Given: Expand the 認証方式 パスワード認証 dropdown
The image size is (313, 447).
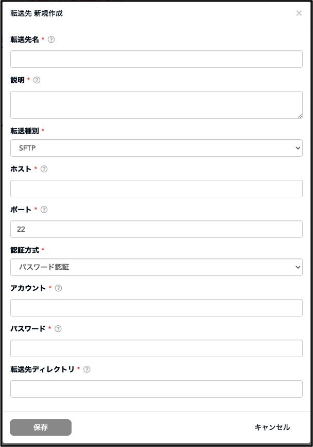Looking at the screenshot, I should pos(156,267).
